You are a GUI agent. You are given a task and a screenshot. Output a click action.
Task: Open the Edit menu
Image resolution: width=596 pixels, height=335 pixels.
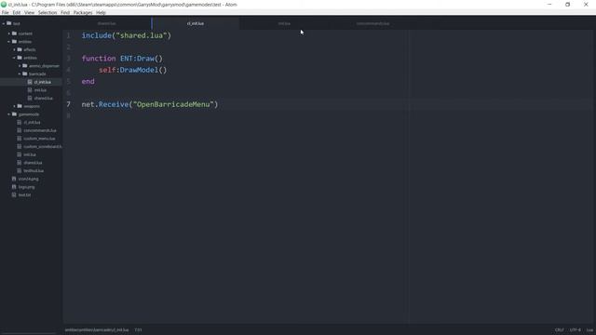[17, 12]
